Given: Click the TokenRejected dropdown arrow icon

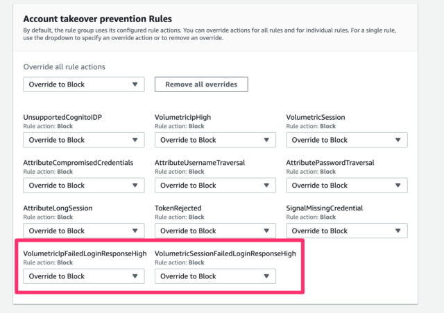Looking at the screenshot, I should 266,231.
